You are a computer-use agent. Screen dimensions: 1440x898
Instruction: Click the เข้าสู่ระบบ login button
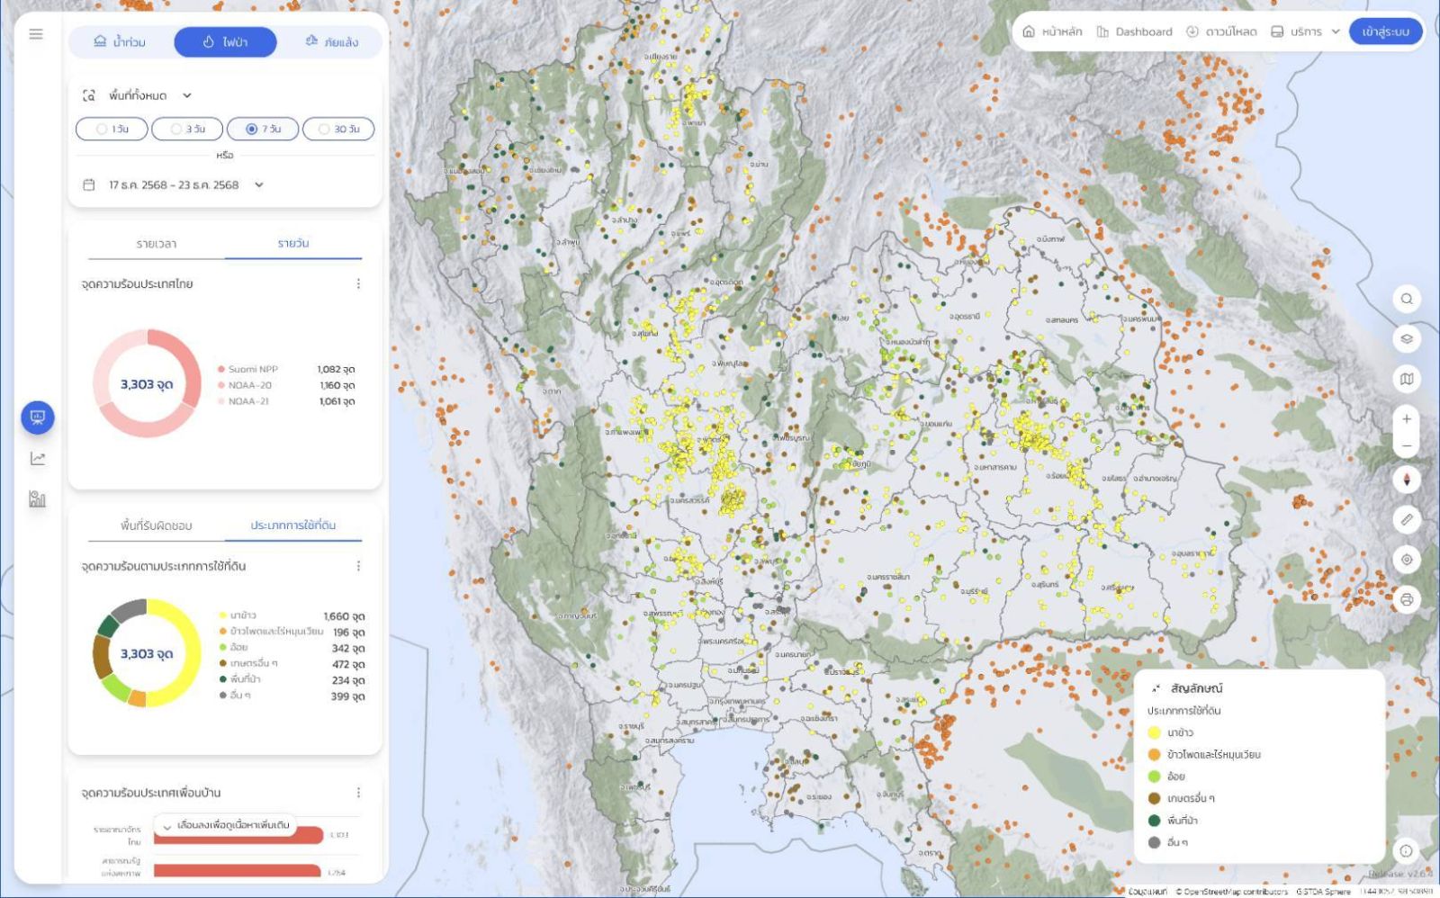1385,31
